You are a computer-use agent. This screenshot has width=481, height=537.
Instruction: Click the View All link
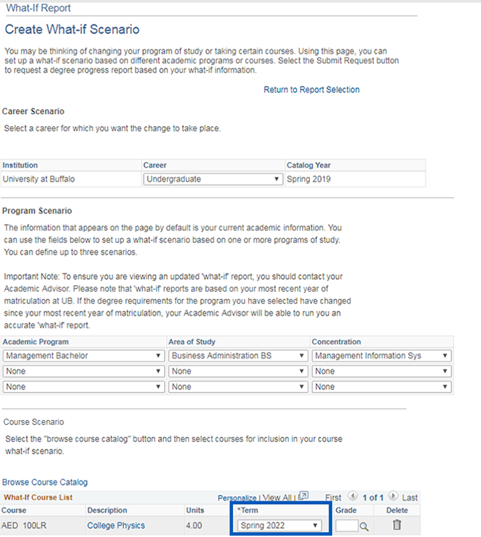277,498
